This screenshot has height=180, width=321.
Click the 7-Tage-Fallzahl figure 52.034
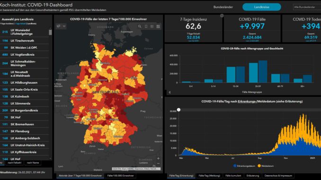(x=193, y=37)
